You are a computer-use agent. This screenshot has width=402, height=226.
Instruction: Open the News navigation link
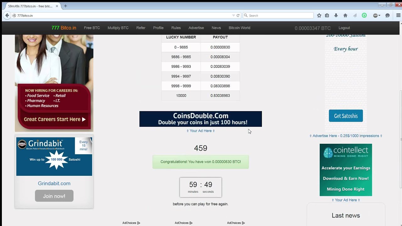point(216,28)
